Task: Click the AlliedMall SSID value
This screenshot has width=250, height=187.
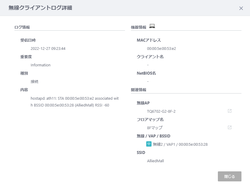Action: point(155,161)
